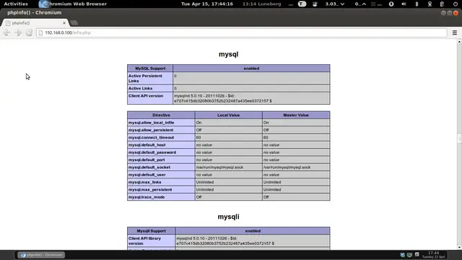
Task: Click the bottom panel clock showing 17:44
Action: pyautogui.click(x=433, y=255)
